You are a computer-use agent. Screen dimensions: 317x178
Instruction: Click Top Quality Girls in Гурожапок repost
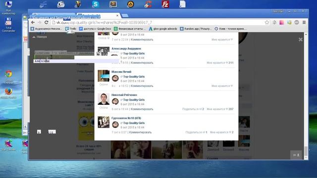coord(134,123)
